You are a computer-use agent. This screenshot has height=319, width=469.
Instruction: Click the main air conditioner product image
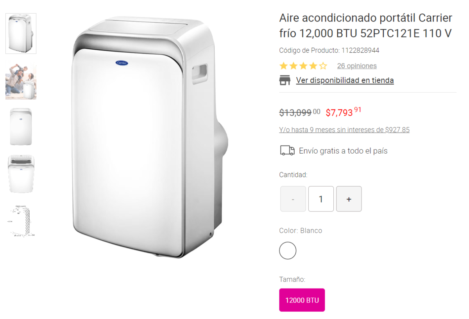click(149, 138)
